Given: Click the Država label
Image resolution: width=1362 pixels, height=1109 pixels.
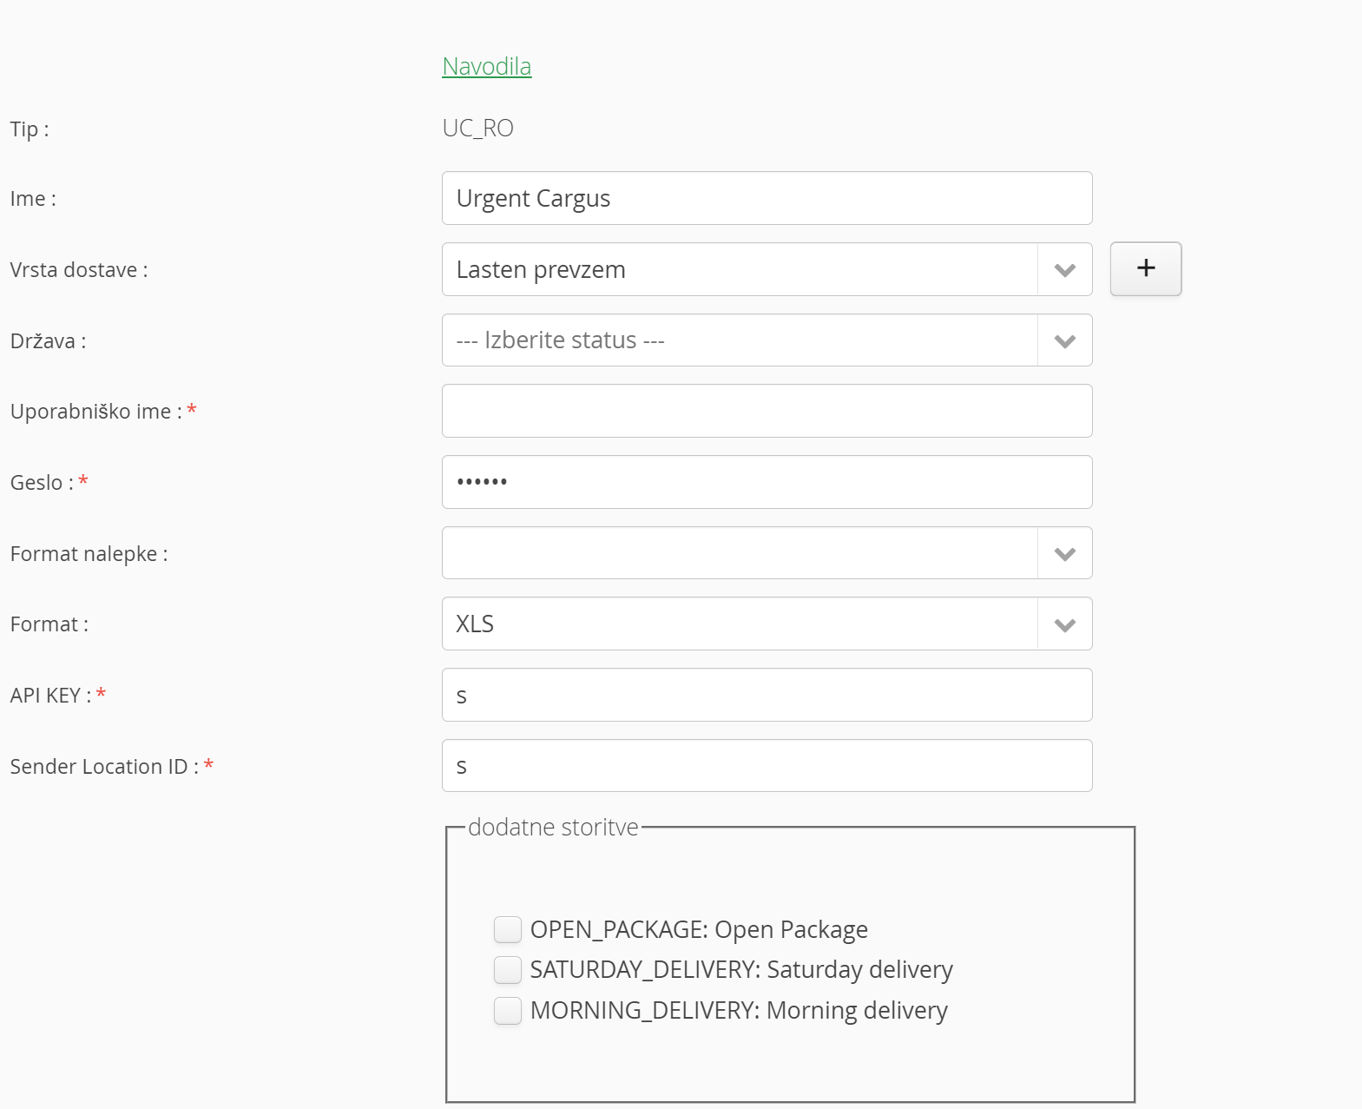Looking at the screenshot, I should click(48, 341).
